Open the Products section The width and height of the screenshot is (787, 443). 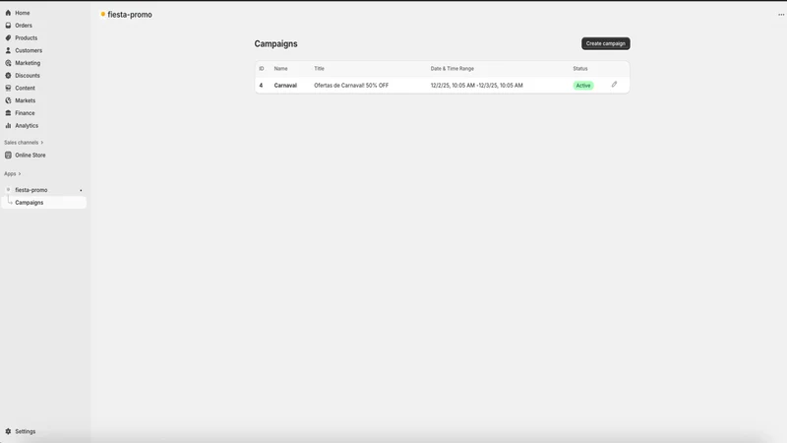click(x=27, y=38)
